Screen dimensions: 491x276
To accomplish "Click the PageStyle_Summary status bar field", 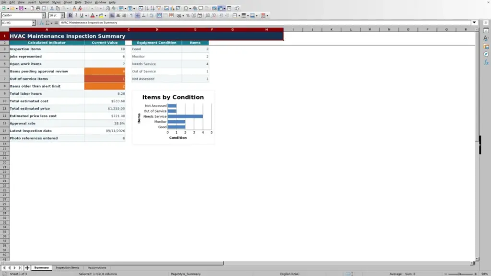I will (186, 274).
